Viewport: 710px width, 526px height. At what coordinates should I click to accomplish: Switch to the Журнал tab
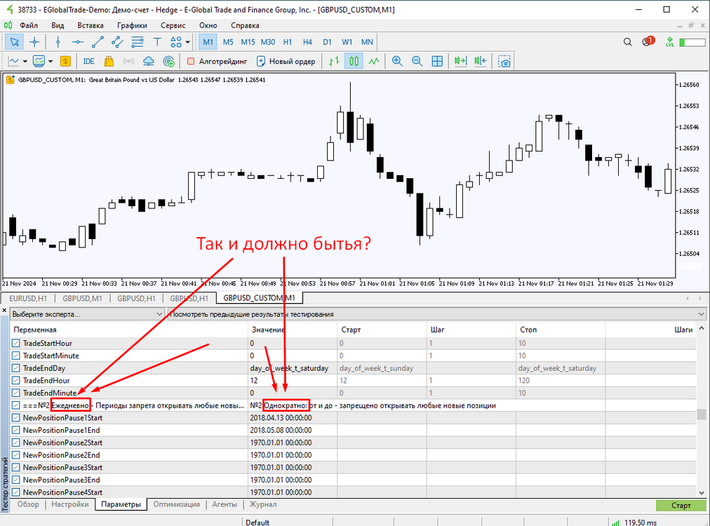[262, 504]
